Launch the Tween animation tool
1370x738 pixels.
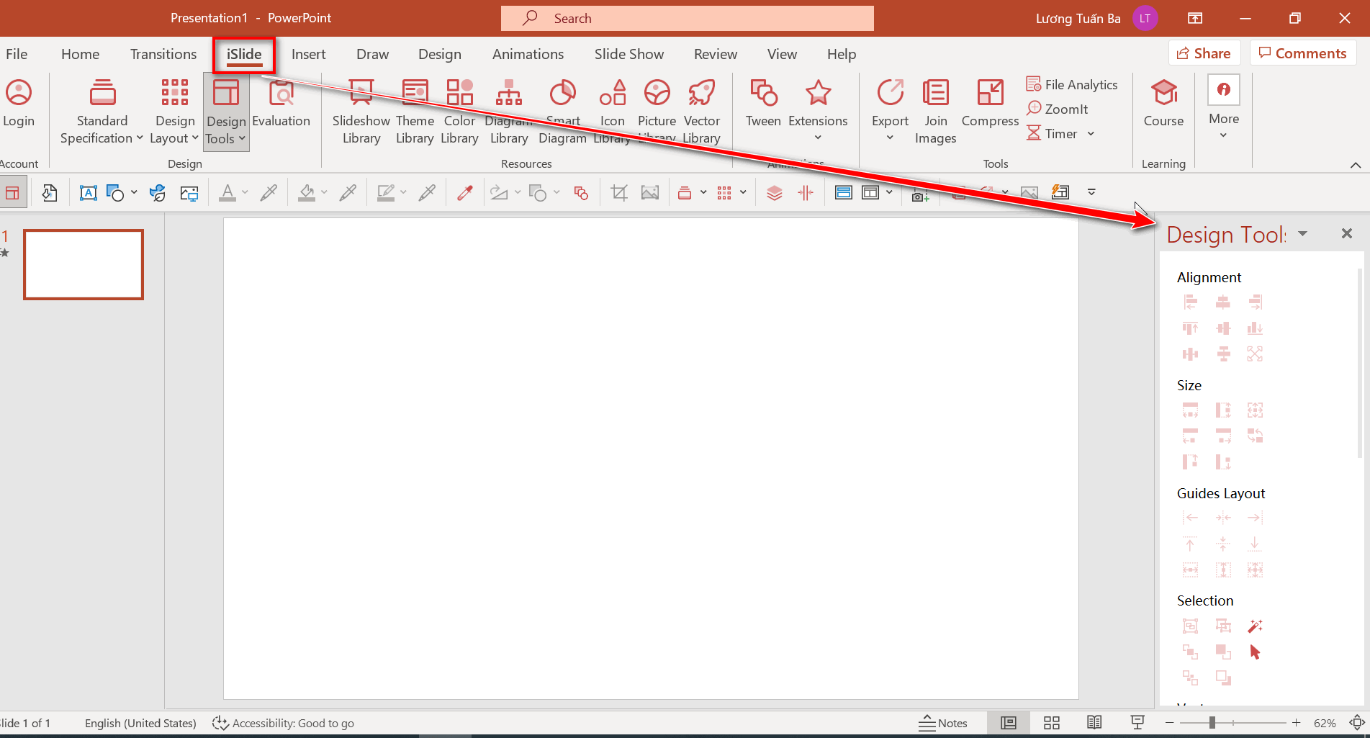763,104
